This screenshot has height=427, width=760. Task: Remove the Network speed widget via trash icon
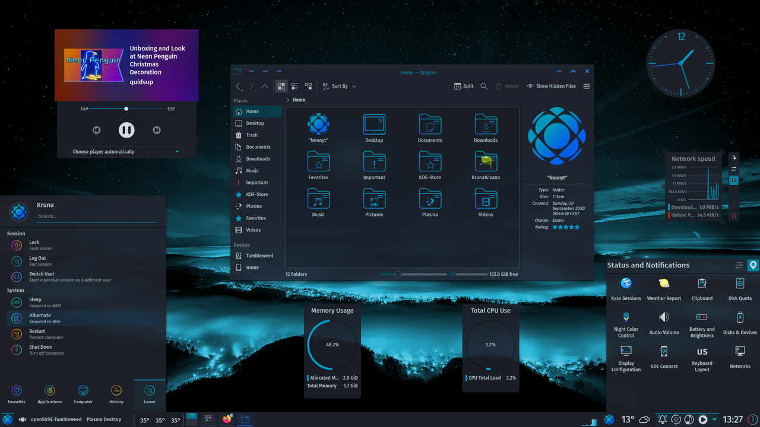[734, 215]
